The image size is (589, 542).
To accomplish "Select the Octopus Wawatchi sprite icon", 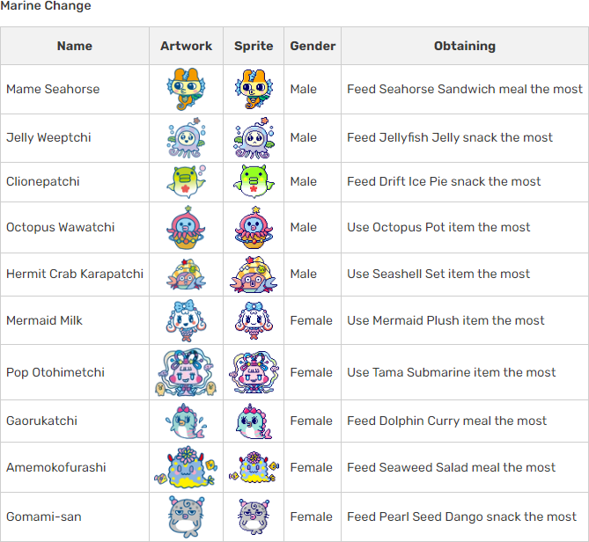I will tap(254, 228).
